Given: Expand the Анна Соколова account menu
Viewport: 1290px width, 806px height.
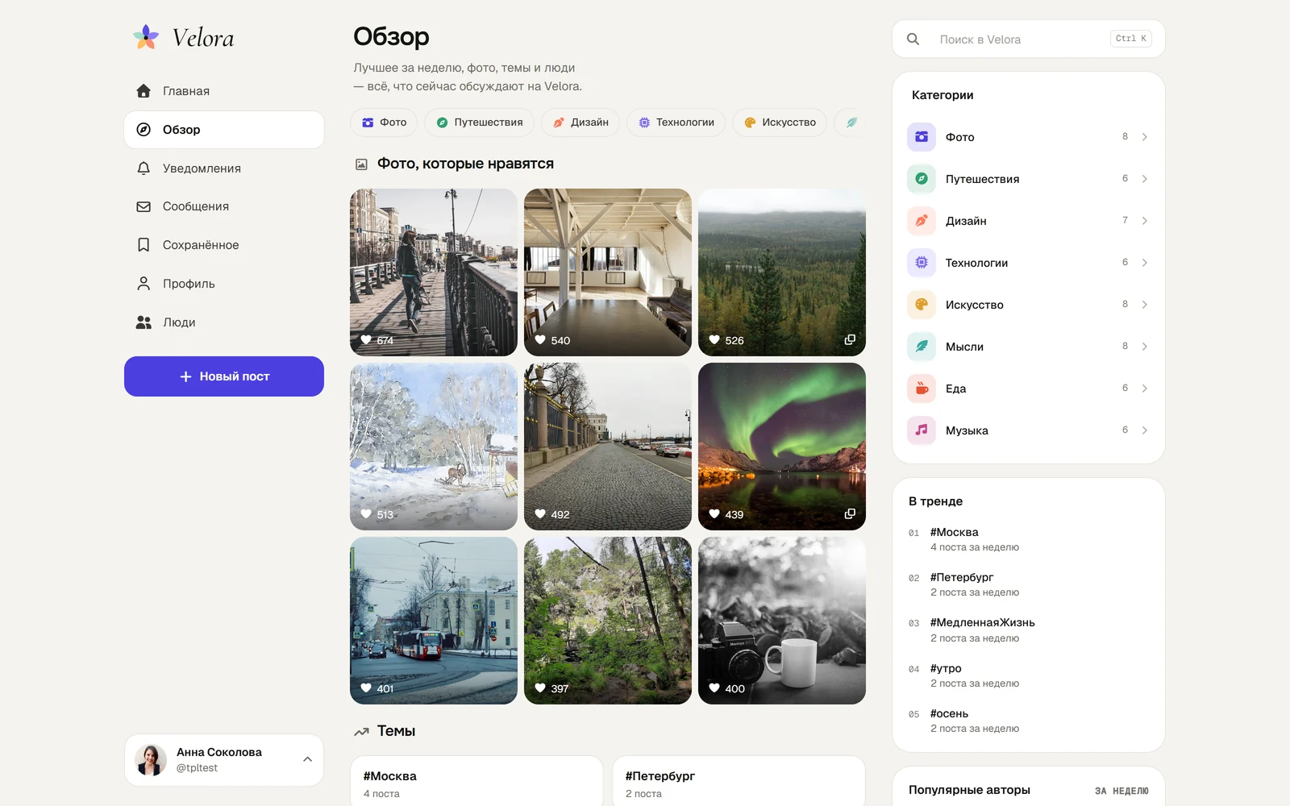Looking at the screenshot, I should coord(307,759).
